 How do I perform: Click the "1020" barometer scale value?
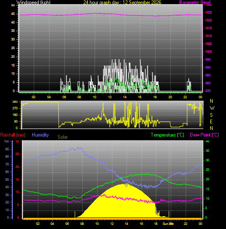208,20
